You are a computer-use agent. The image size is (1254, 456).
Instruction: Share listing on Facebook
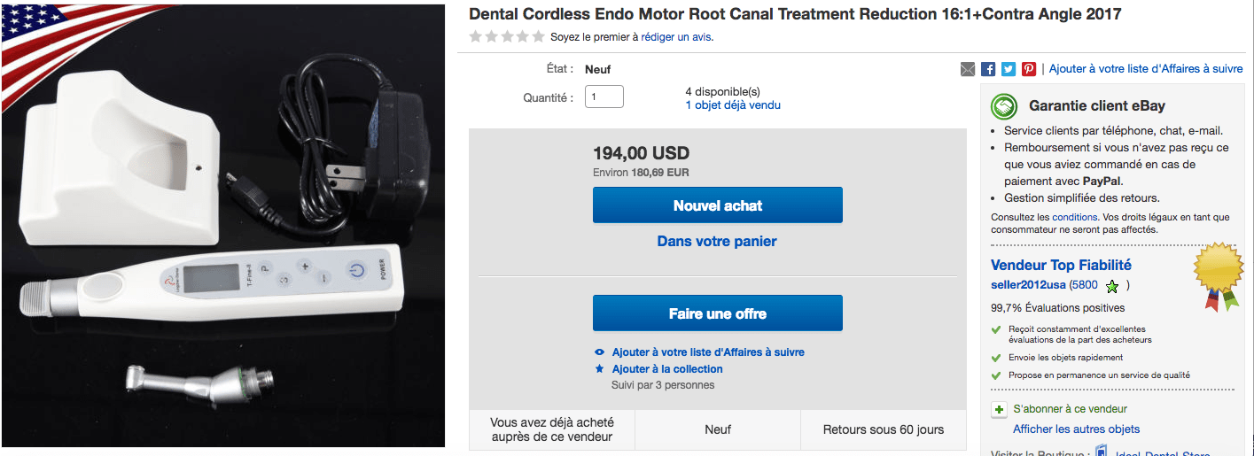(988, 68)
